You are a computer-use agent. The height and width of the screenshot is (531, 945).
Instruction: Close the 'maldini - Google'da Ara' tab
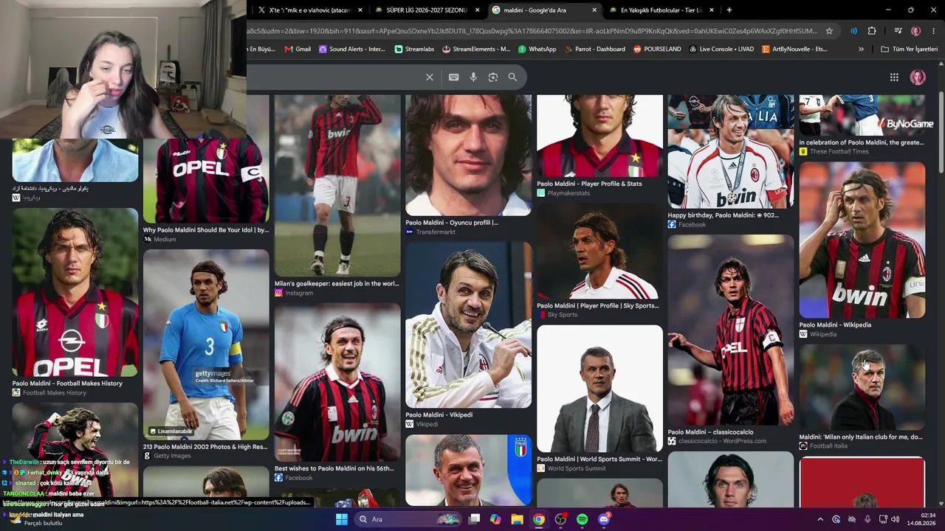click(594, 10)
